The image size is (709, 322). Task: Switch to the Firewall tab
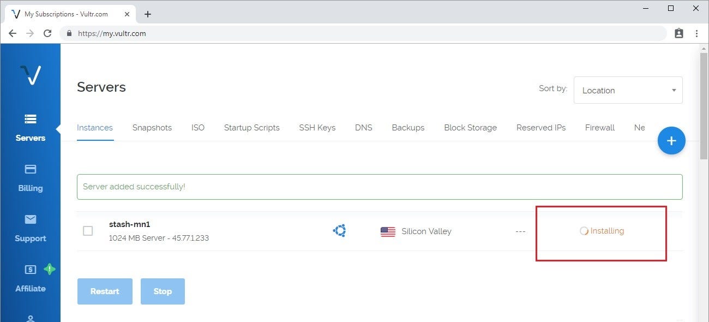[600, 128]
